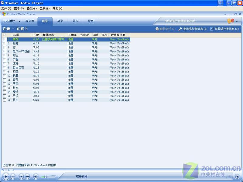Image resolution: width=243 pixels, height=182 pixels.
Task: Switch to the 媒体库 tab
Action: [x=30, y=21]
